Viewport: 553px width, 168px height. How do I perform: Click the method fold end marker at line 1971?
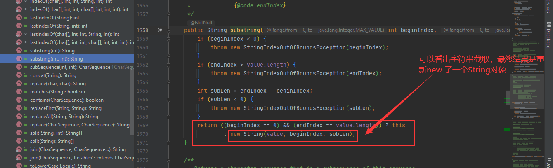168,142
